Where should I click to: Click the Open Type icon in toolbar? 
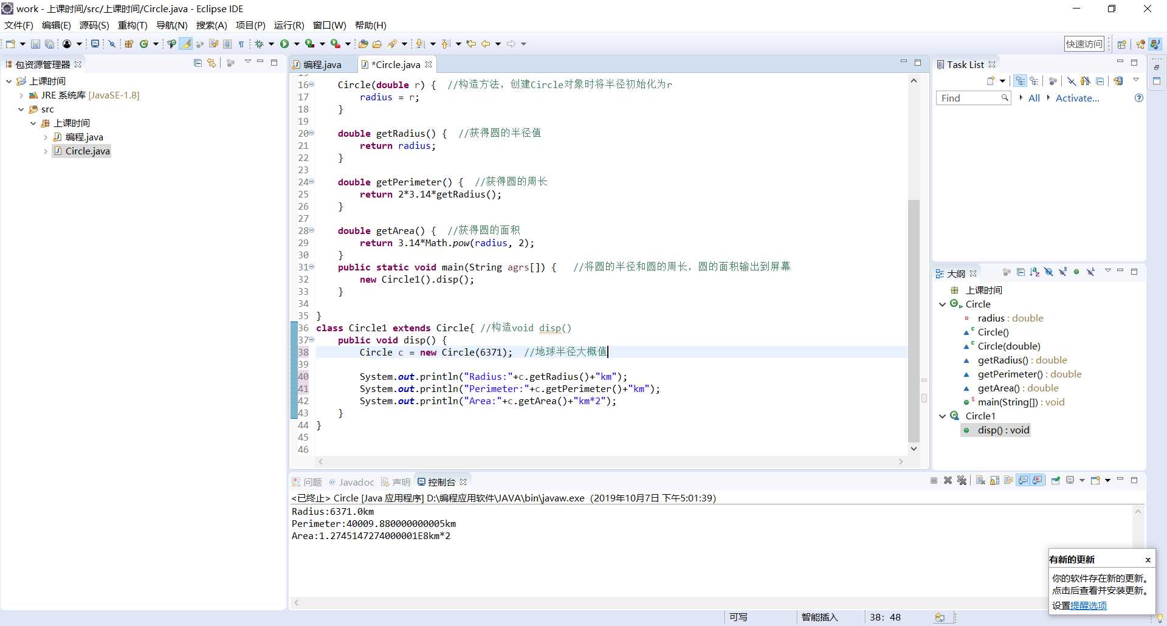363,44
